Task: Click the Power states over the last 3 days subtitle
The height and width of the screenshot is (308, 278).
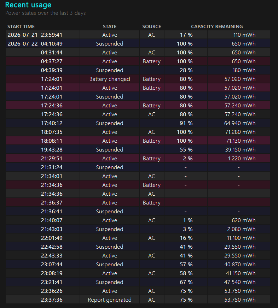Action: [45, 13]
